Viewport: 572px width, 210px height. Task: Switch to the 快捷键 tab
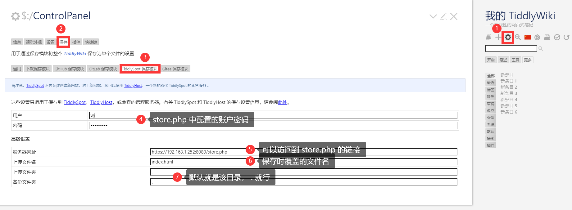point(91,42)
